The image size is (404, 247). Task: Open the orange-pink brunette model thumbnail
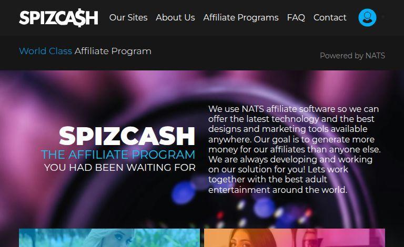(x=295, y=238)
